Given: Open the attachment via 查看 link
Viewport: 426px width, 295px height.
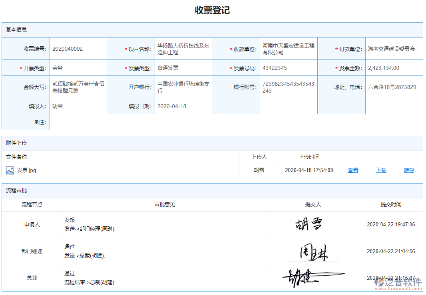Looking at the screenshot, I should (352, 170).
